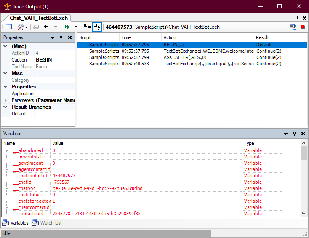Toggle the first tree-step toolbar button

pyautogui.click(x=77, y=27)
